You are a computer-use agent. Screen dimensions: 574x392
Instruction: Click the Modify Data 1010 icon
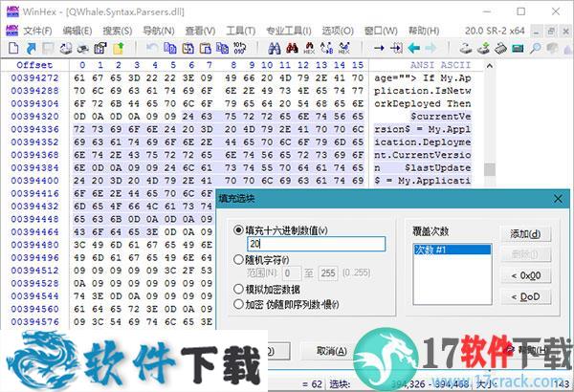coord(240,48)
